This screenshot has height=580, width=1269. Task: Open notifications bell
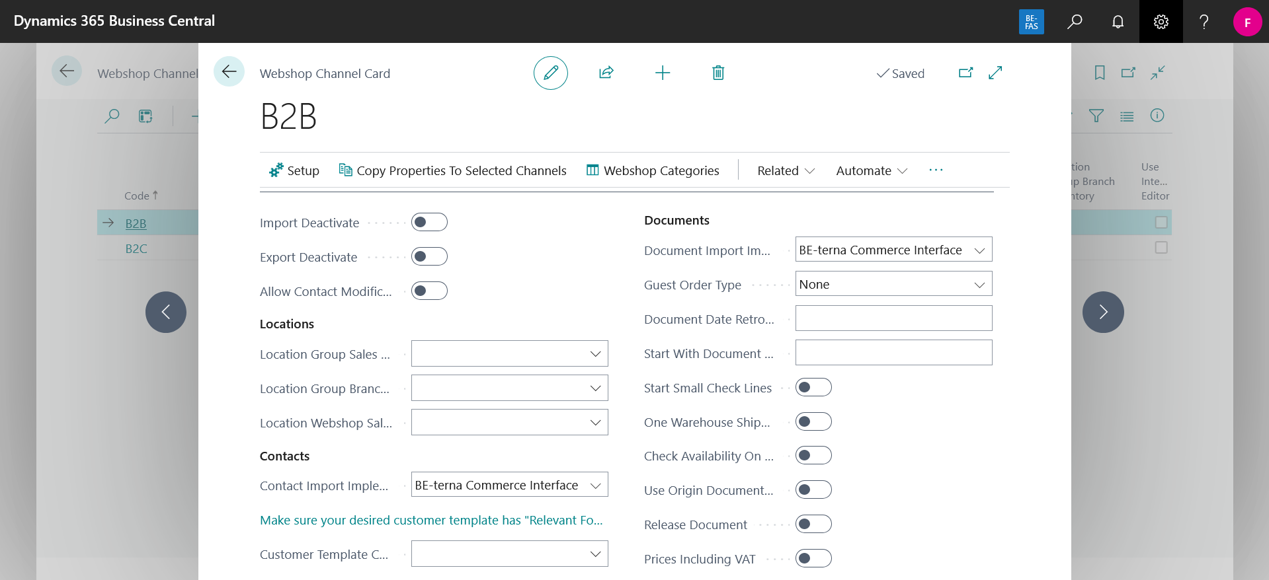(1118, 22)
